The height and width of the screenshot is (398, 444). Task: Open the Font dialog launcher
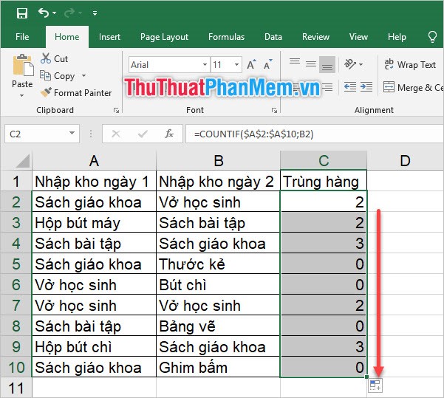click(x=274, y=110)
